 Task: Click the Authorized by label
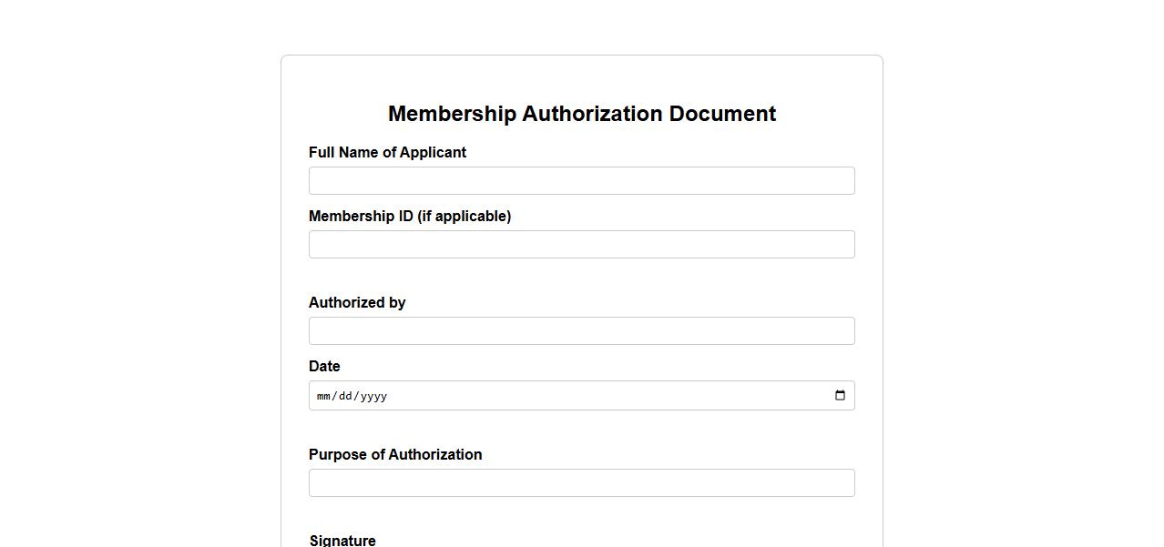357,302
